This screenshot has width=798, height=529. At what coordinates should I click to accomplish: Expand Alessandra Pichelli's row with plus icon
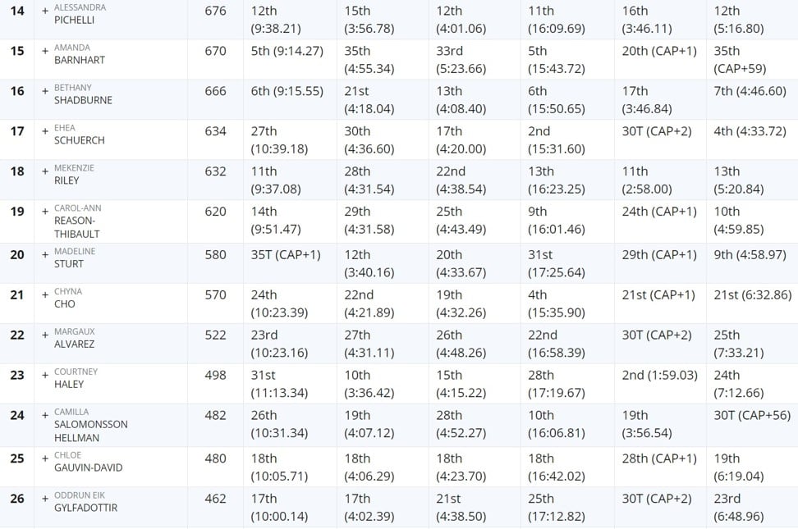45,11
